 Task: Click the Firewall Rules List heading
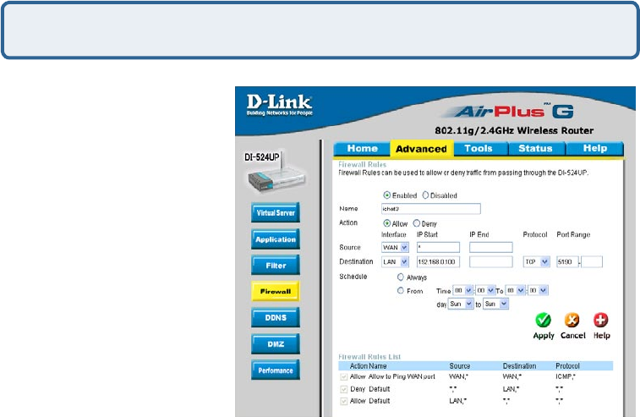(x=369, y=357)
